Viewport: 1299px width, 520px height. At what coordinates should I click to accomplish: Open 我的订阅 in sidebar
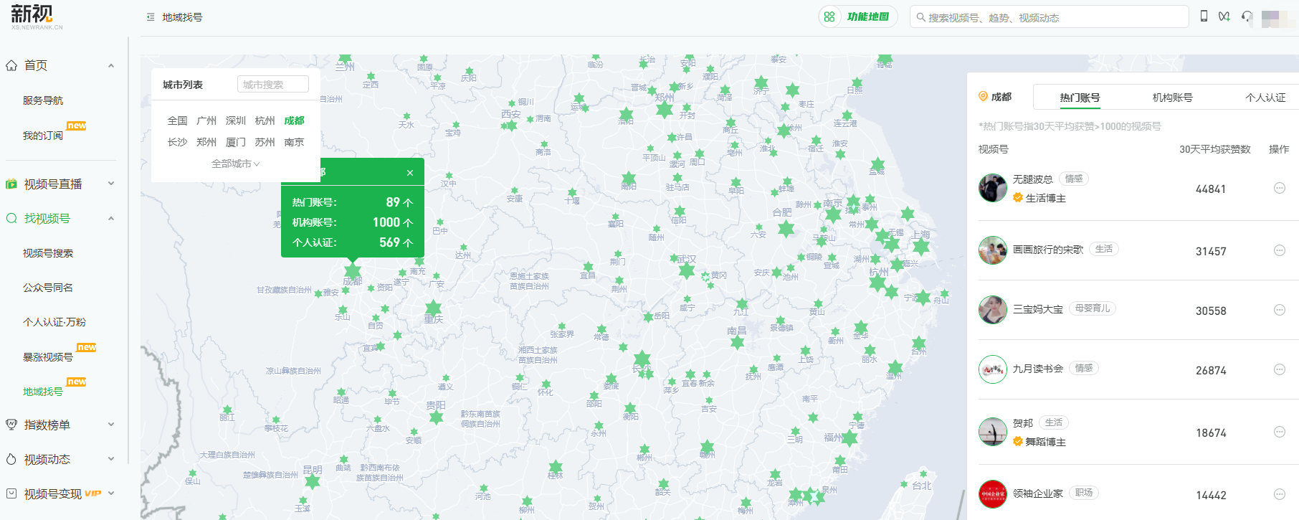click(43, 136)
